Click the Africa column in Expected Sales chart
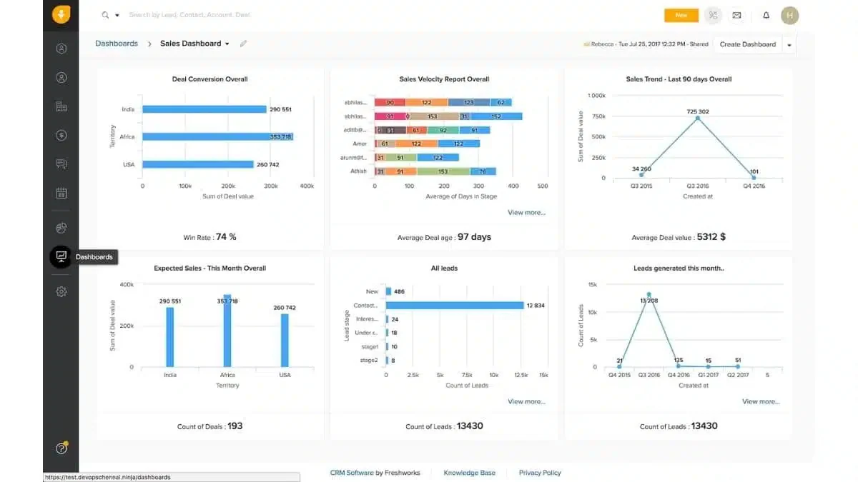 227,331
